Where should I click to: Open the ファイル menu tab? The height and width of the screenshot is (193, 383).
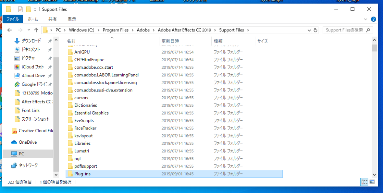point(12,19)
